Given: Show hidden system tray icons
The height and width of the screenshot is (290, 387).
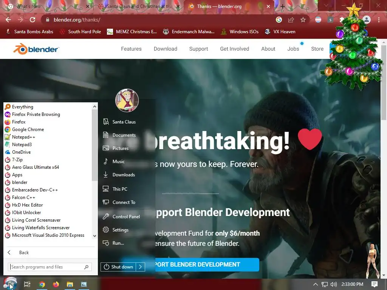Looking at the screenshot, I should 316,284.
